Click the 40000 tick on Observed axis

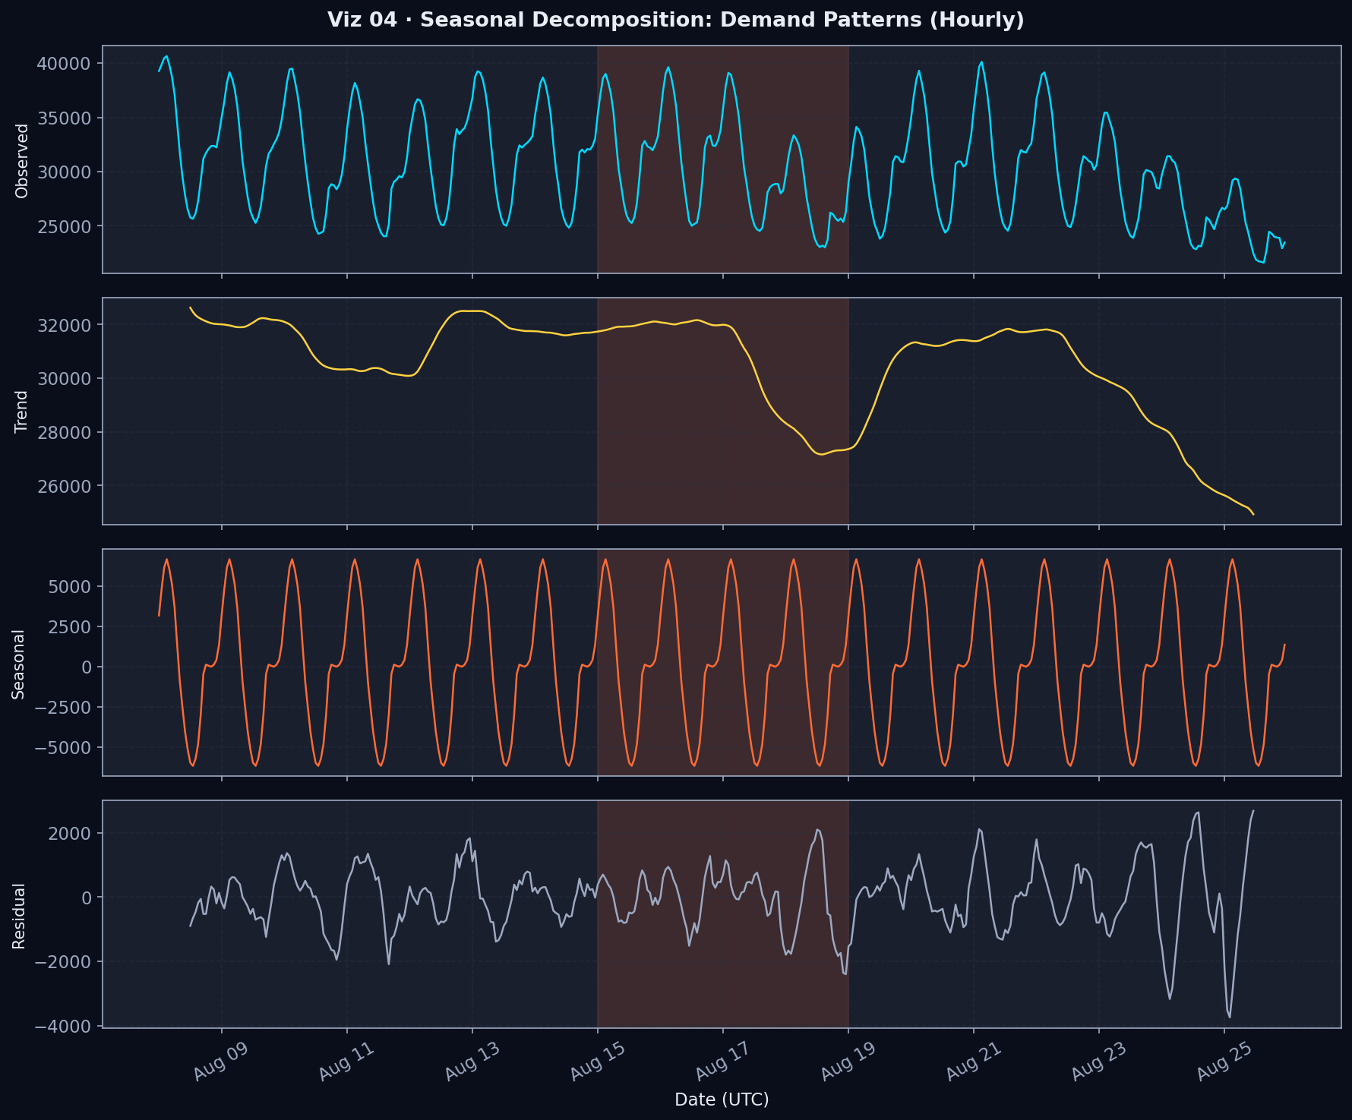click(65, 65)
